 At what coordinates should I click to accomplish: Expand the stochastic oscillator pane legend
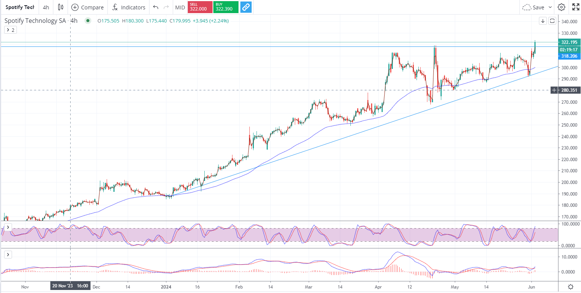[8, 227]
